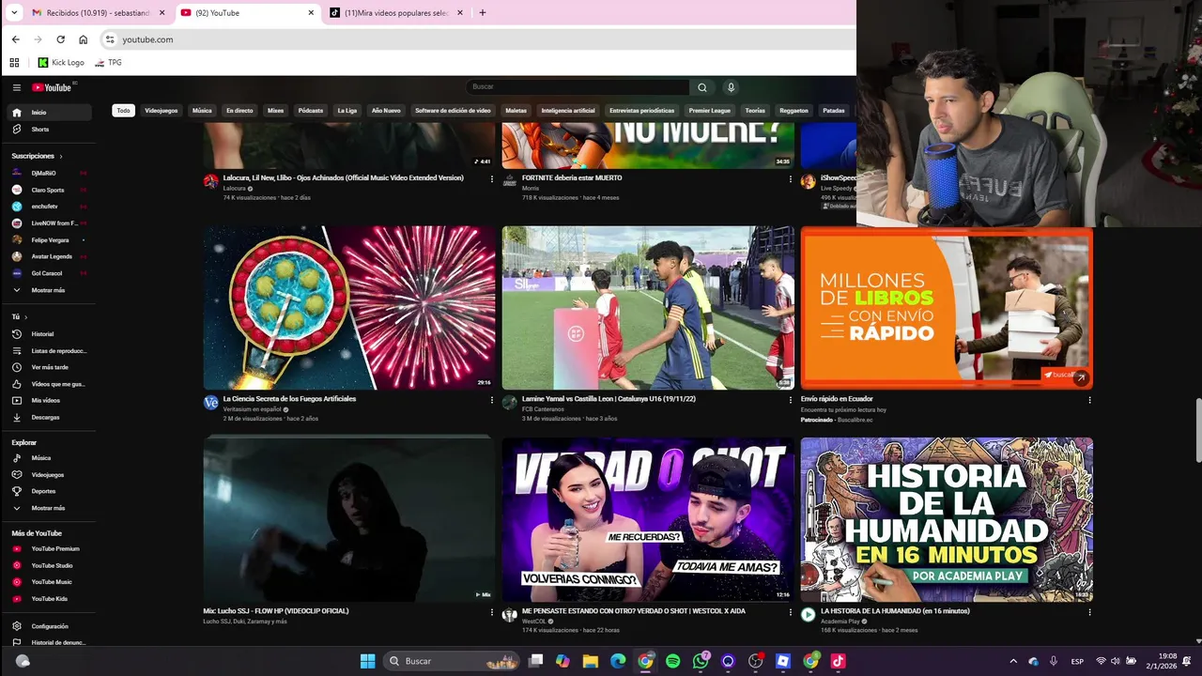This screenshot has width=1202, height=676.
Task: Open YouTube Studio link
Action: pos(47,565)
